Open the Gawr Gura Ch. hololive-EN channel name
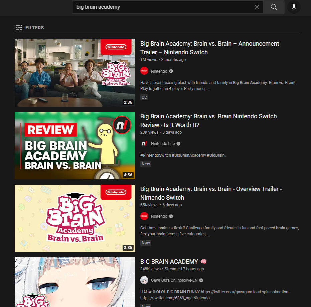The height and width of the screenshot is (307, 311). 174,280
